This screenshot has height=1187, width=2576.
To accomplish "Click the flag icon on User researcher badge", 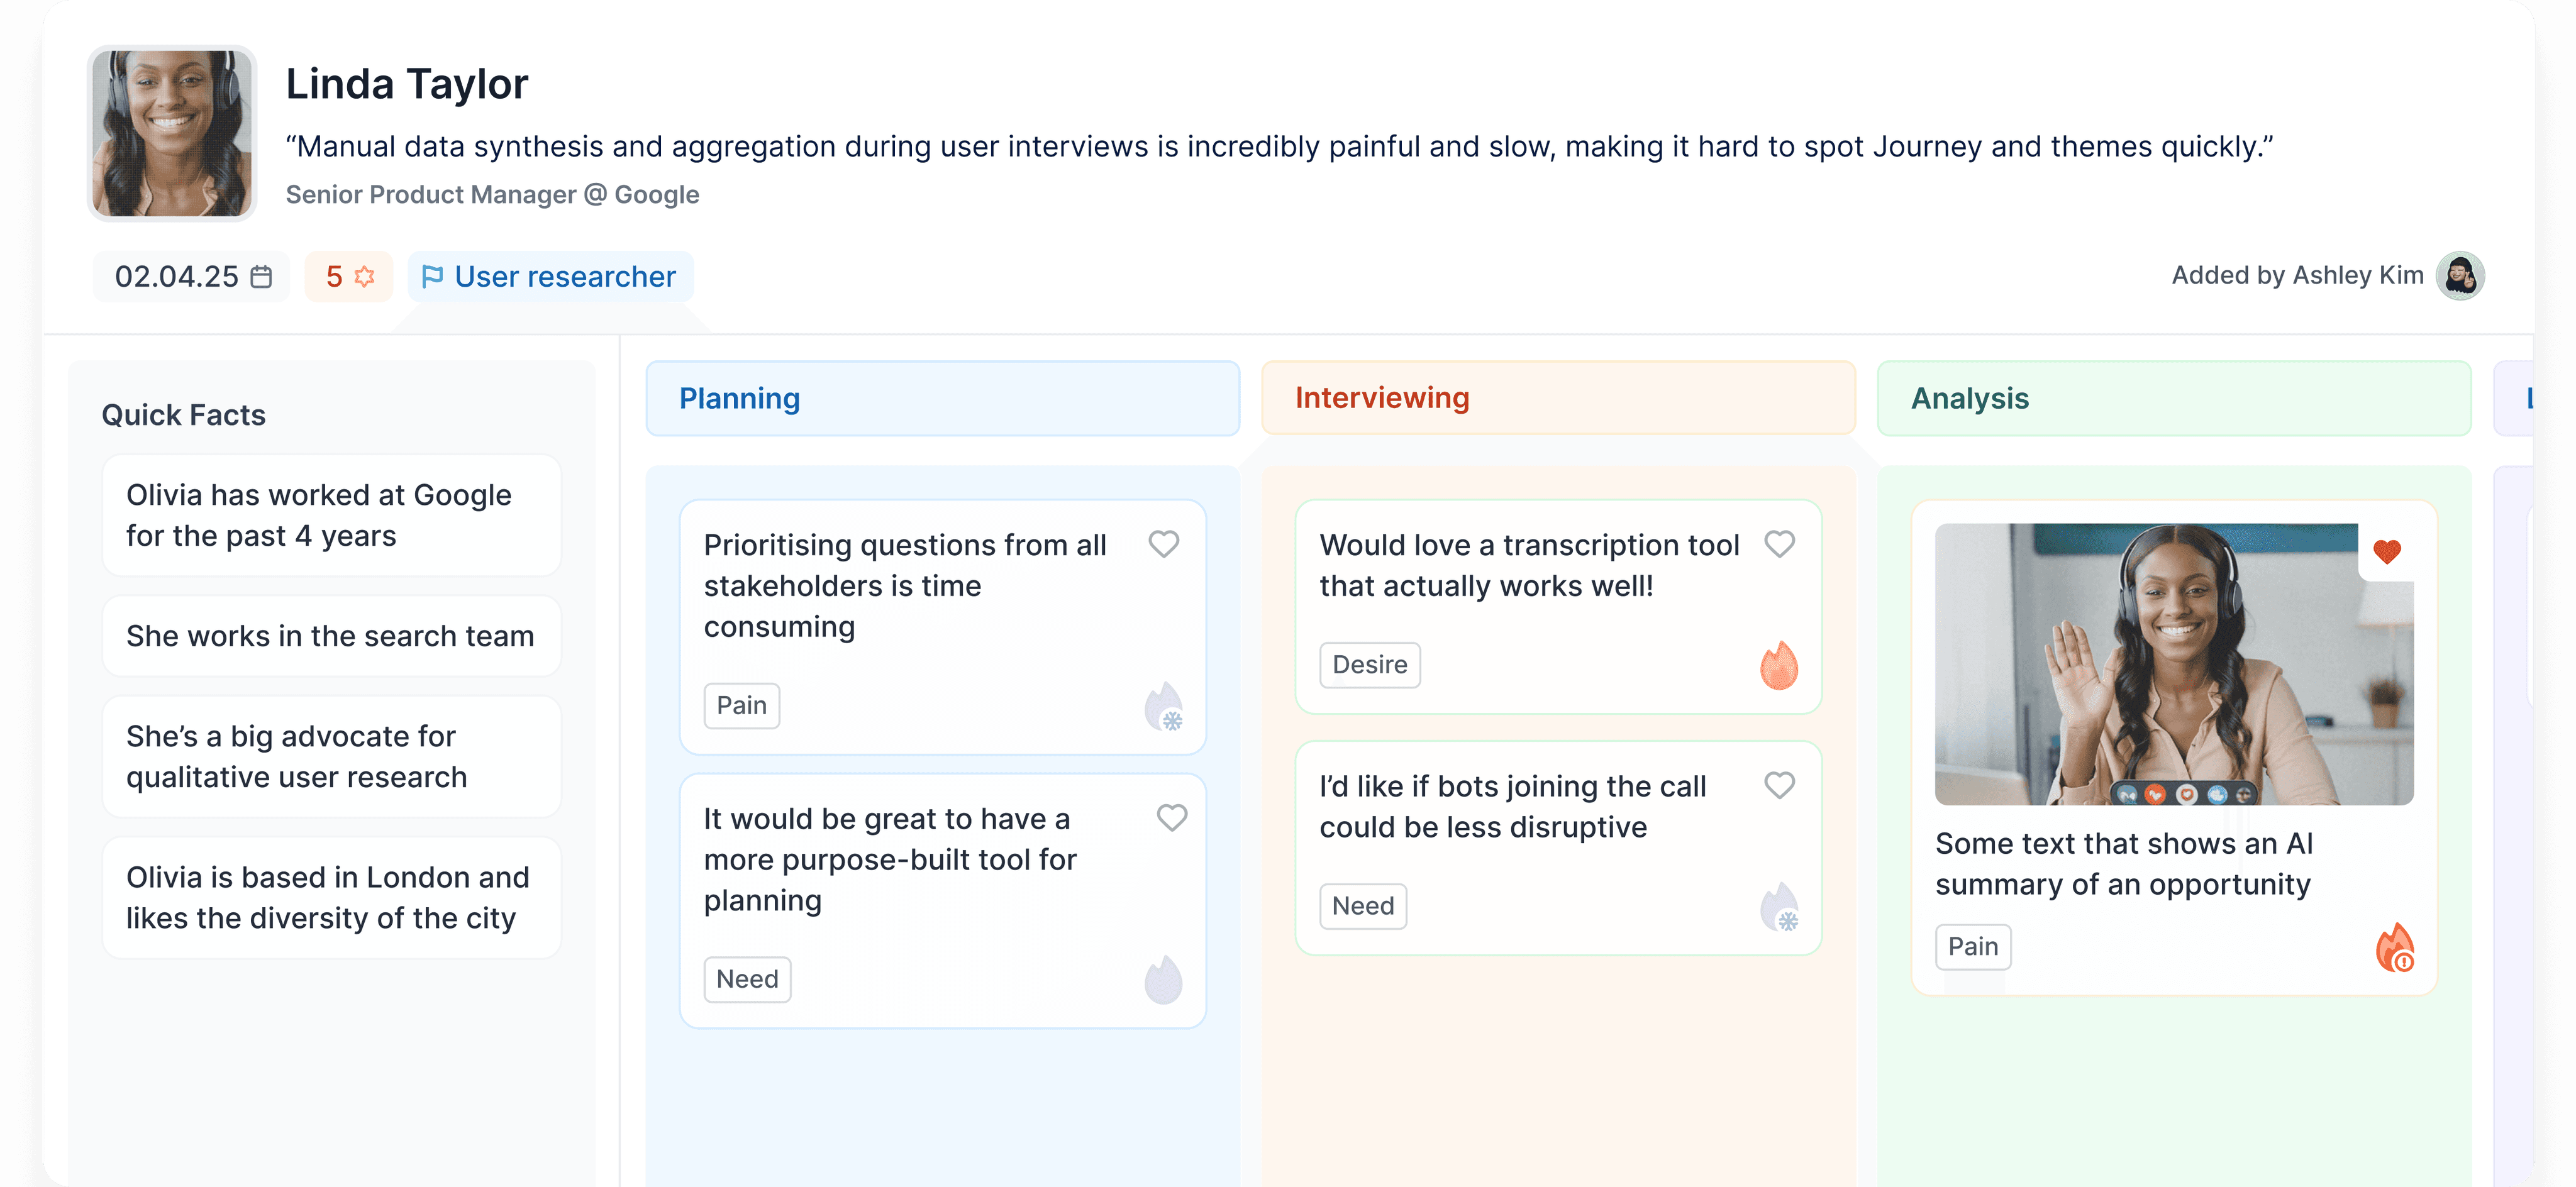I will click(433, 276).
